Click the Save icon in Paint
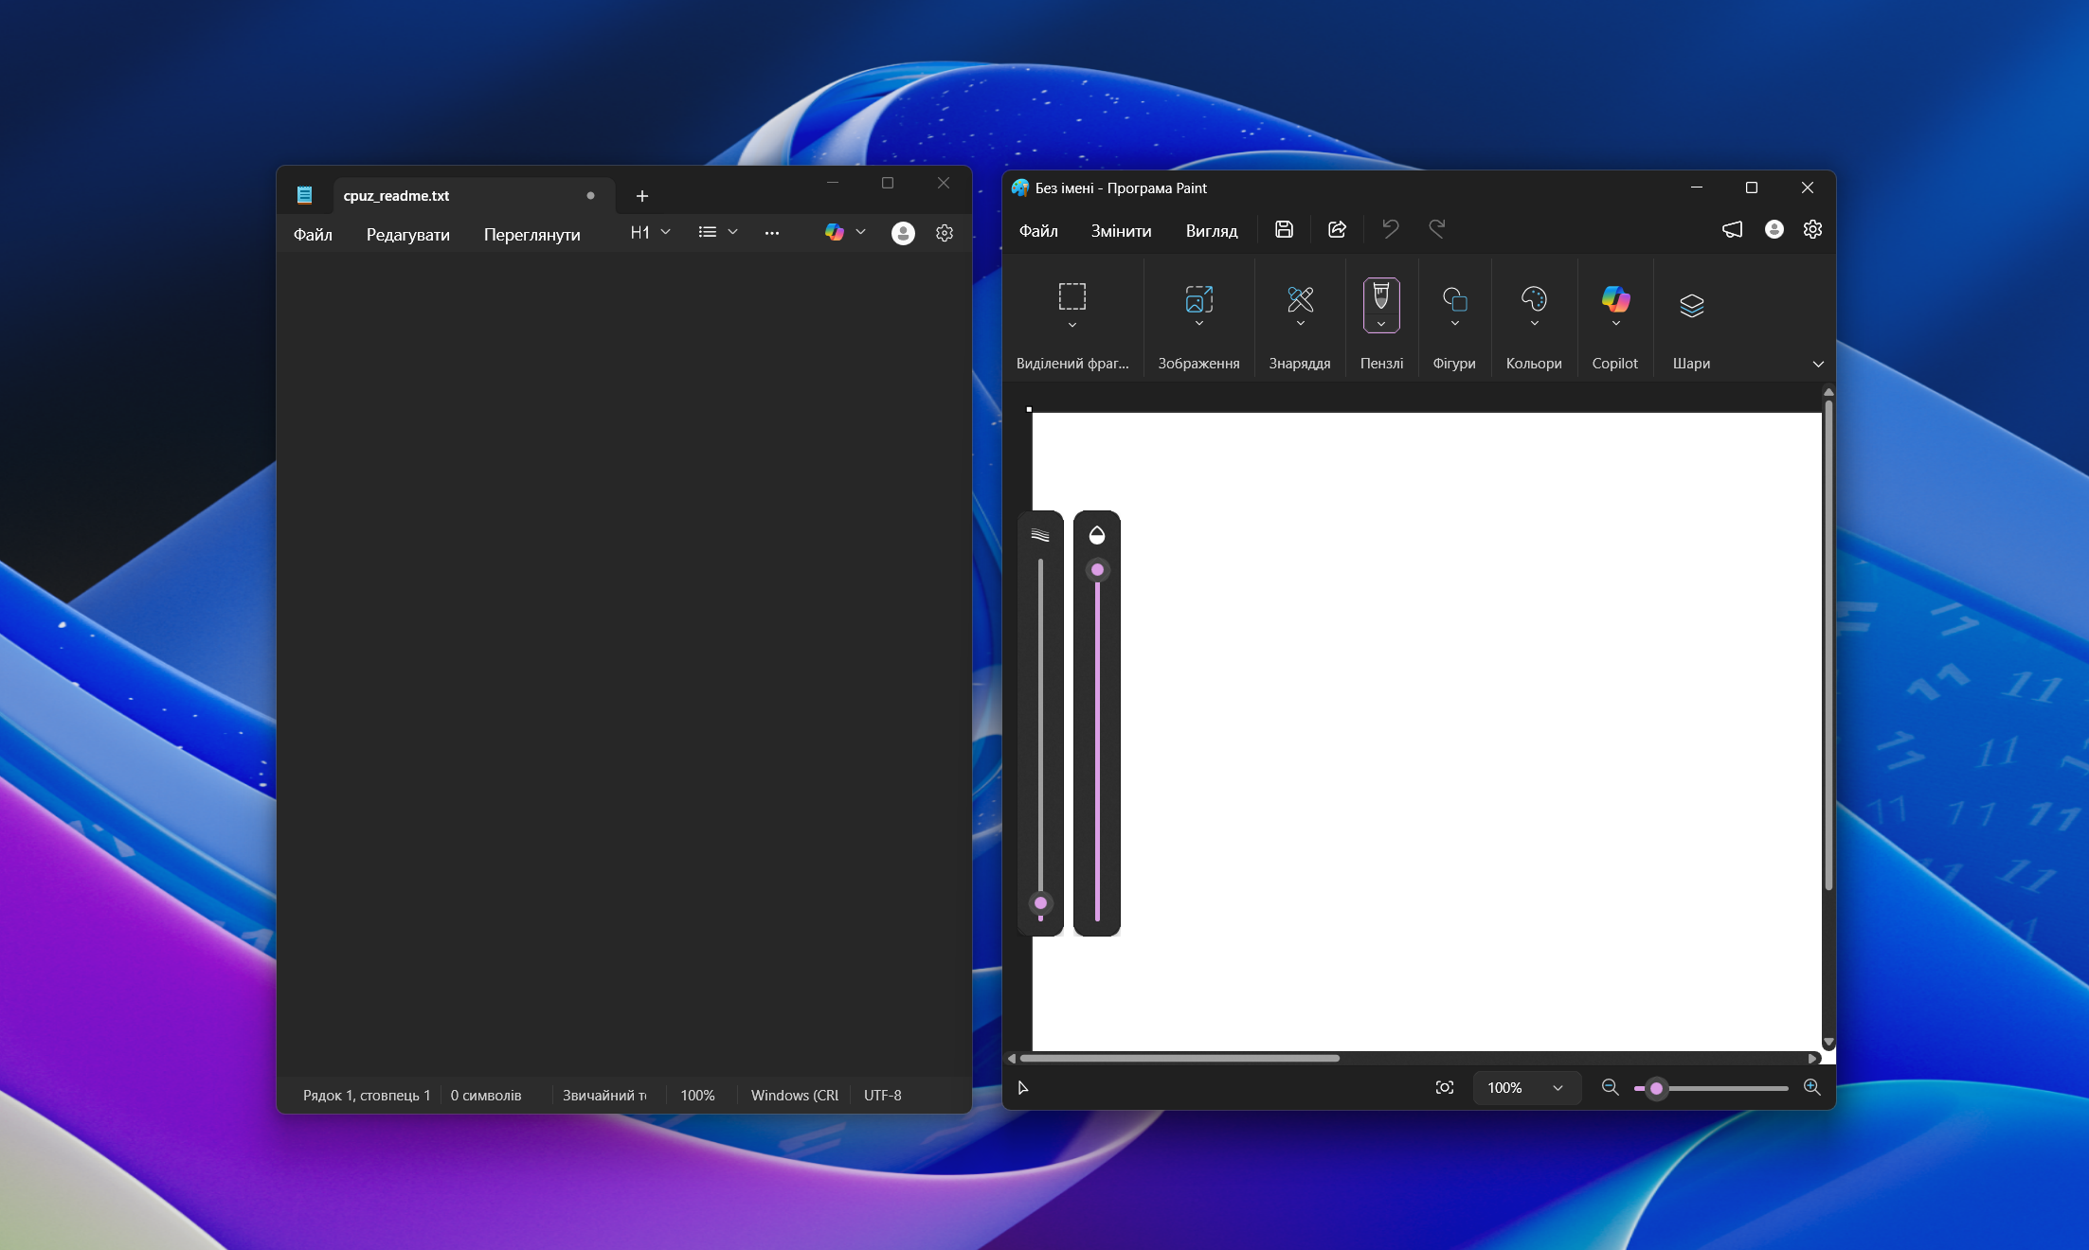Screen dimensions: 2089x1250 click(1284, 229)
